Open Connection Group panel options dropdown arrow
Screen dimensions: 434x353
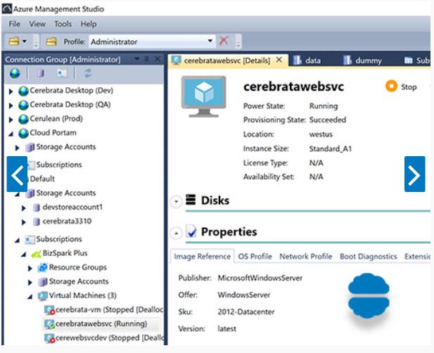(136, 59)
